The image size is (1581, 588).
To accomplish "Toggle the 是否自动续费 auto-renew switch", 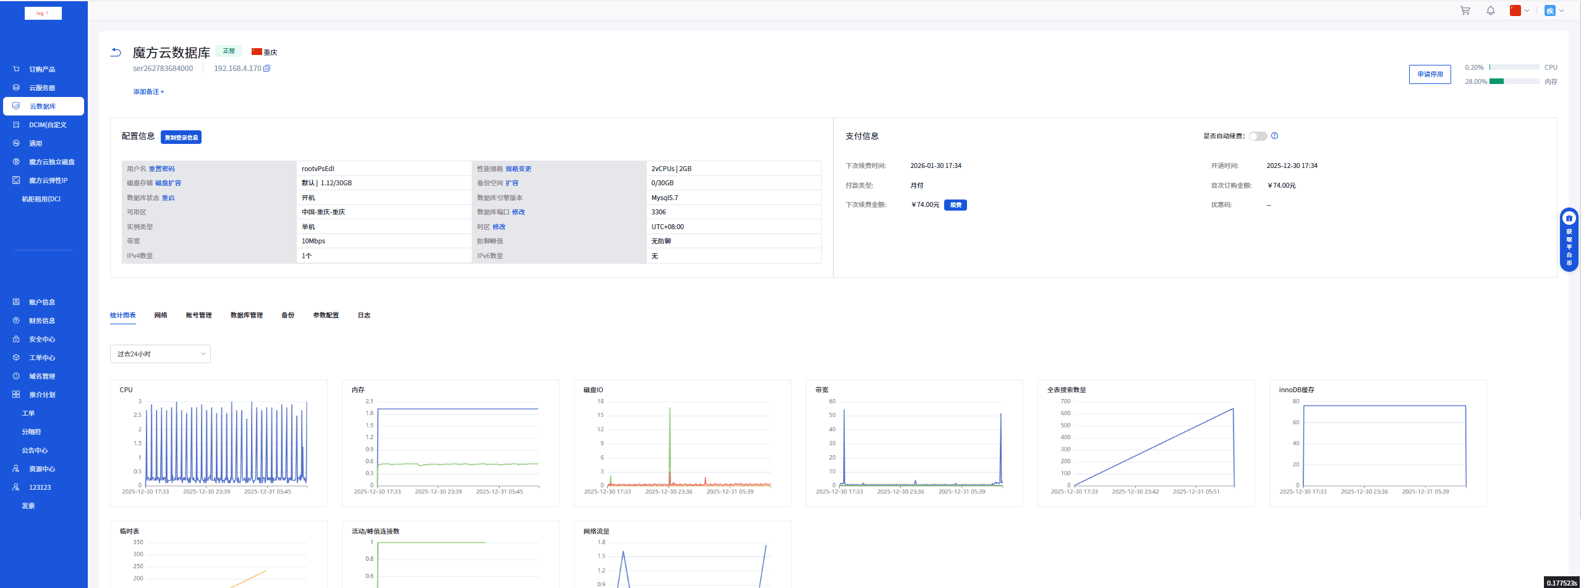I will tap(1258, 136).
